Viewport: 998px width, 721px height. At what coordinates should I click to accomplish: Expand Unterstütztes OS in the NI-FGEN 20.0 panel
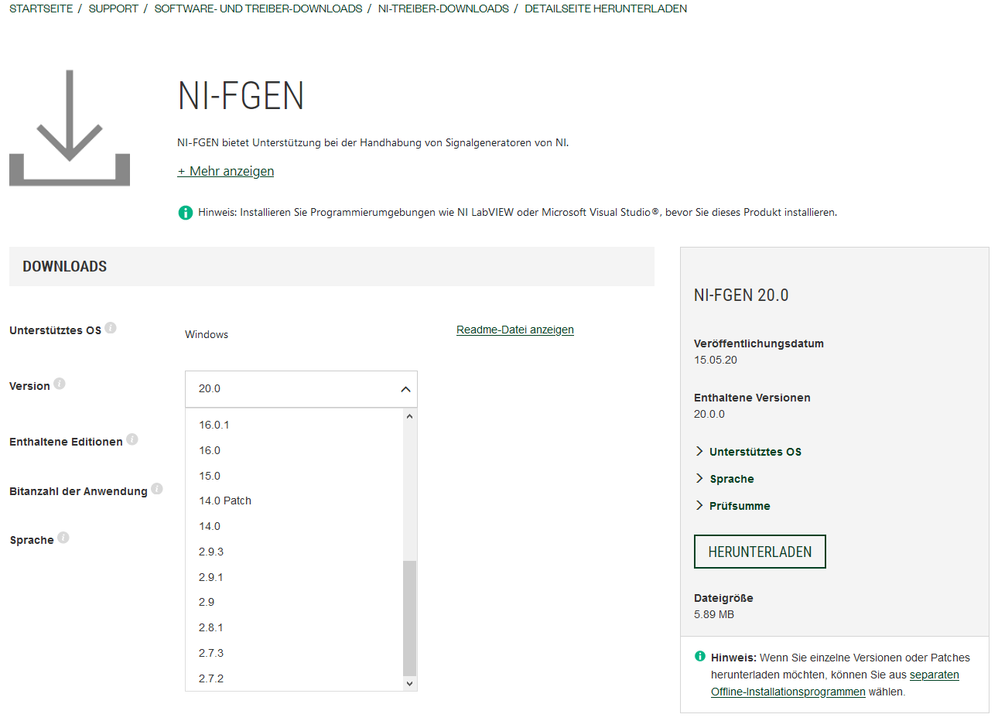pyautogui.click(x=748, y=452)
